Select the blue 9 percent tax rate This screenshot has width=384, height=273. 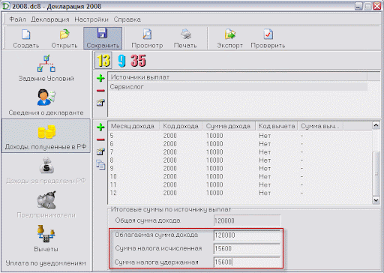pyautogui.click(x=121, y=61)
